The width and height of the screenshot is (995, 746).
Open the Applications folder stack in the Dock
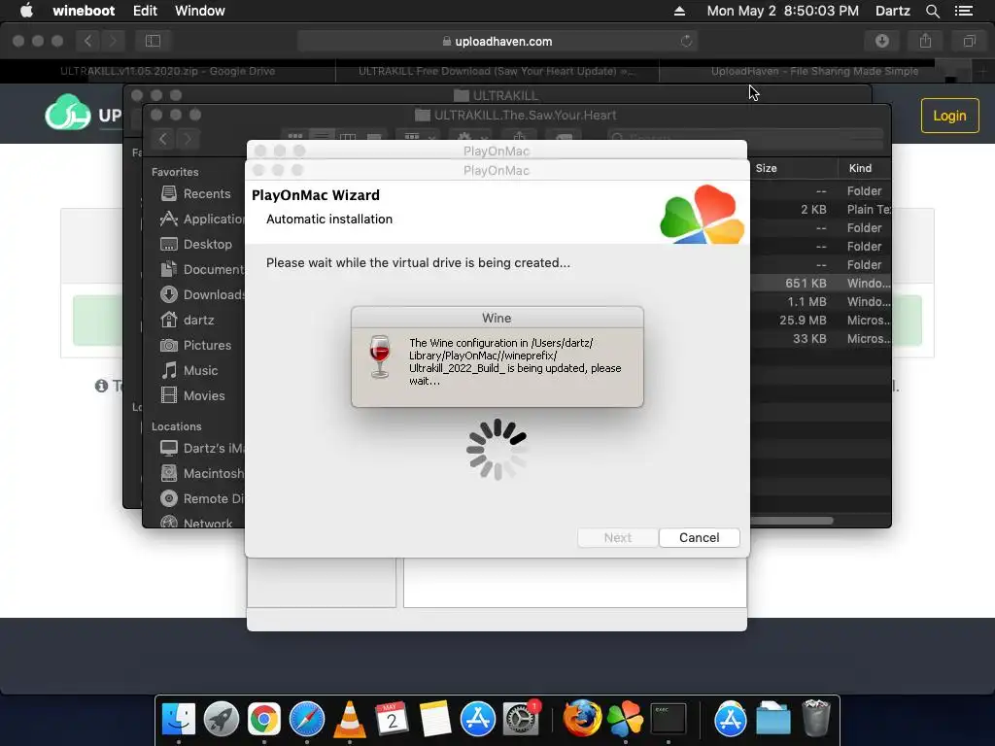731,720
